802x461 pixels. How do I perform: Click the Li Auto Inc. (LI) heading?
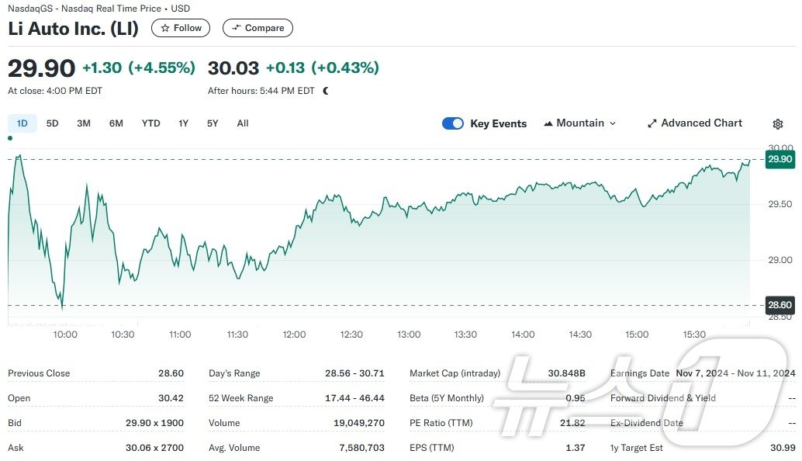click(74, 29)
